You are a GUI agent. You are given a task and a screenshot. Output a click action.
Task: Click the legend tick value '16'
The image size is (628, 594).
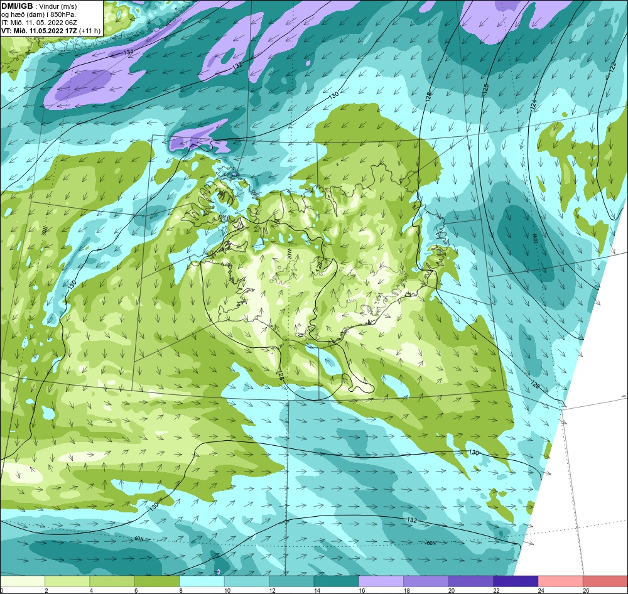pos(362,590)
